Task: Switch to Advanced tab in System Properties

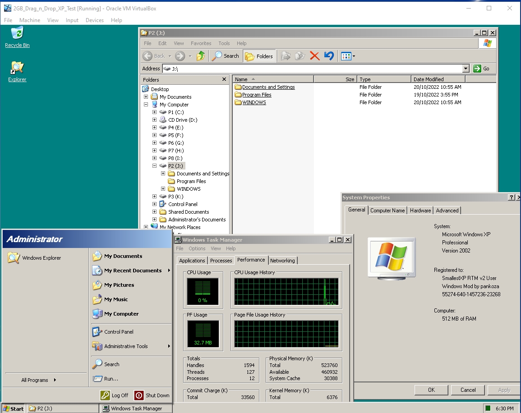Action: point(447,211)
